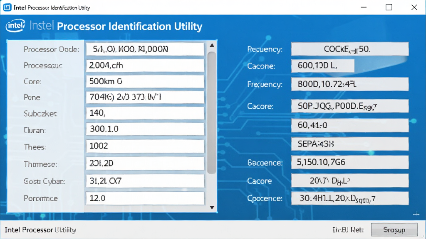Click the scroll up arrow in list
426x239 pixels.
tap(212, 45)
